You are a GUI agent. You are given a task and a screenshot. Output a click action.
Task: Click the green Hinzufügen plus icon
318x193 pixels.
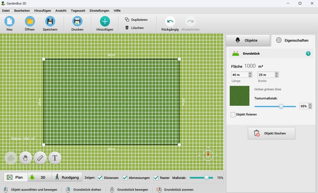(x=105, y=21)
